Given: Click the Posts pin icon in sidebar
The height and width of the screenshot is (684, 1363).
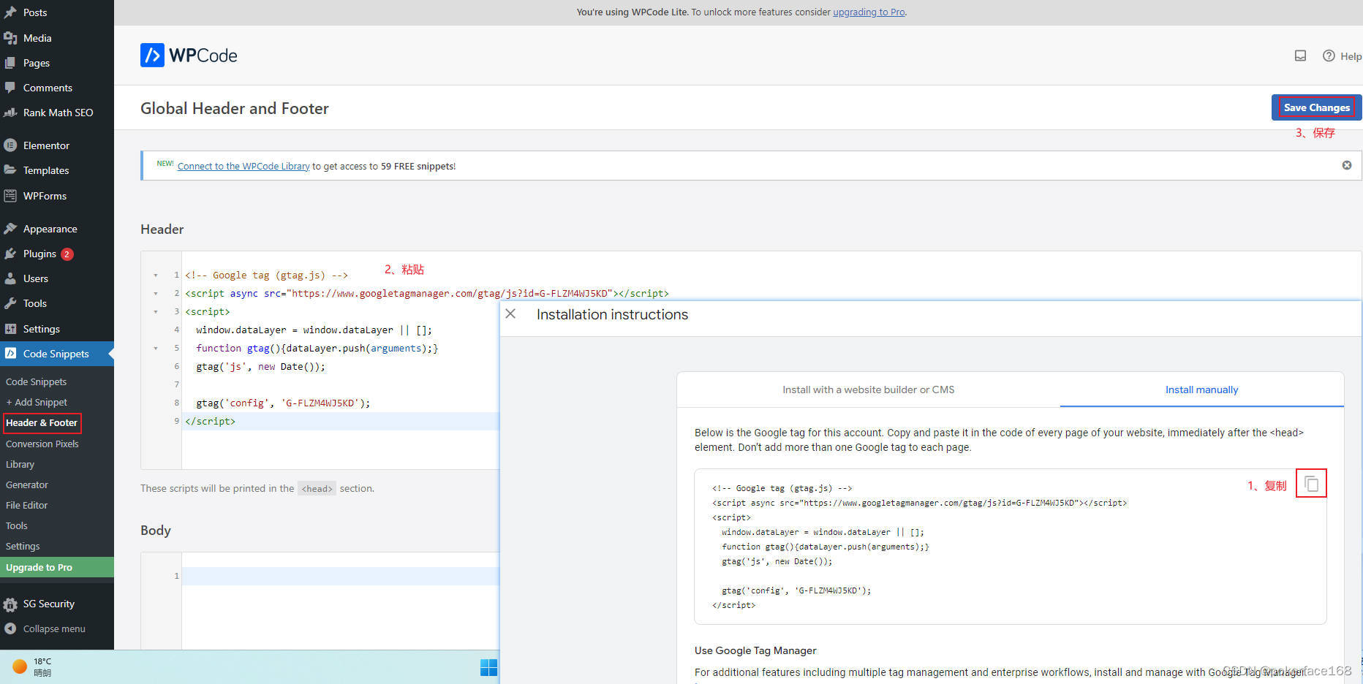Looking at the screenshot, I should [x=10, y=12].
